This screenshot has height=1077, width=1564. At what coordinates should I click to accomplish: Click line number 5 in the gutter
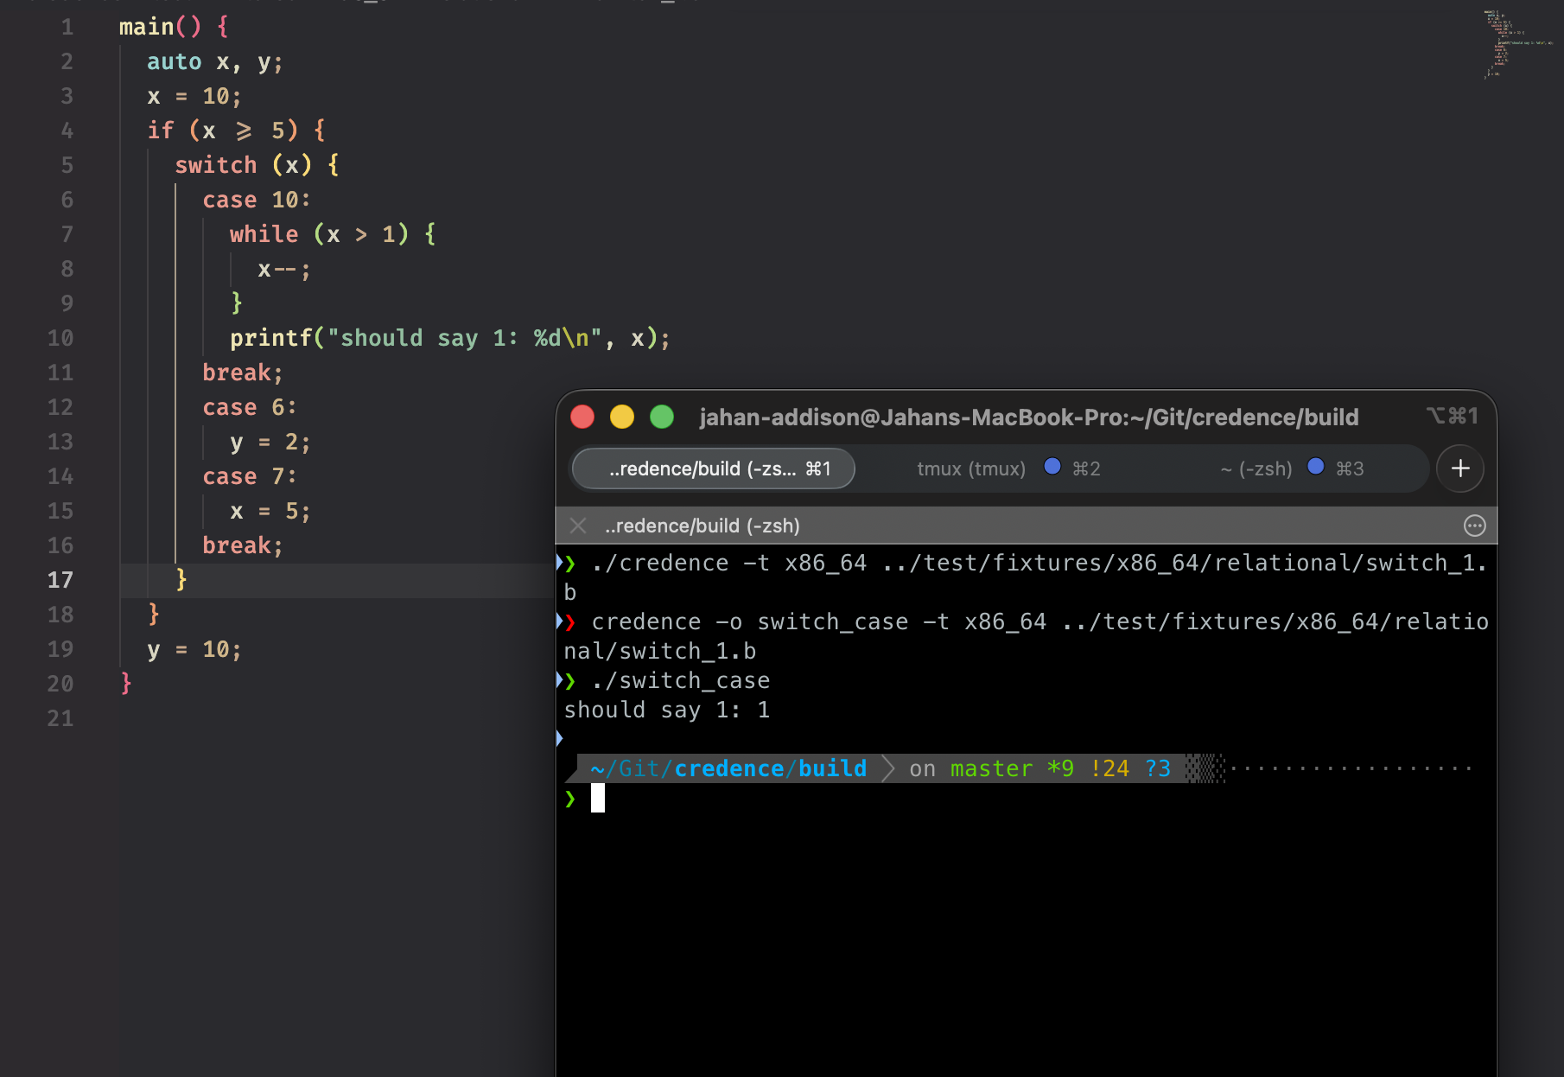tap(67, 165)
